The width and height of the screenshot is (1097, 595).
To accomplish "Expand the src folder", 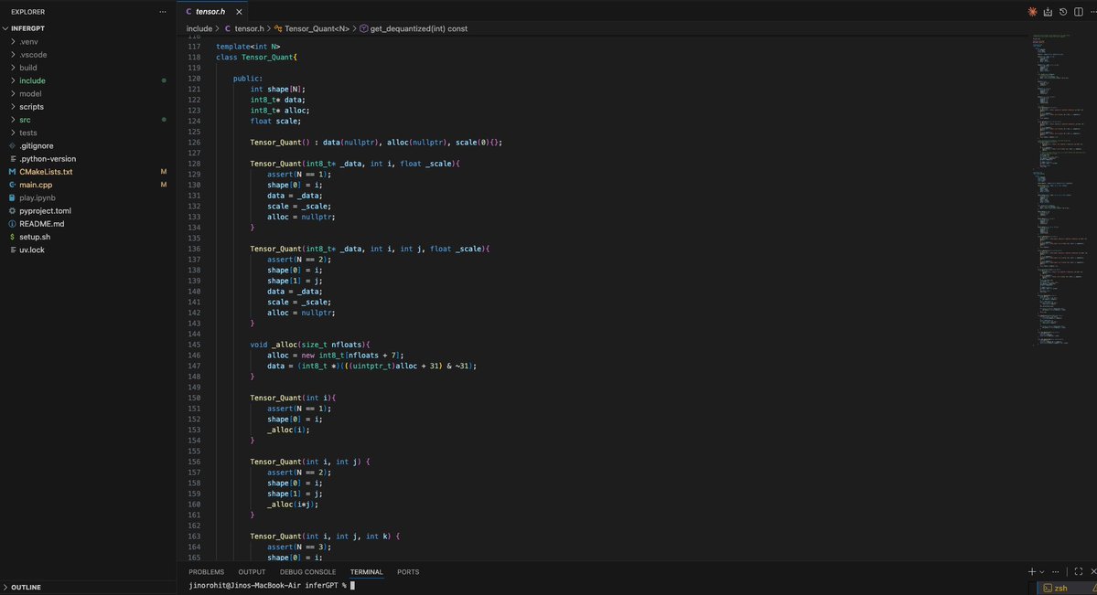I will pyautogui.click(x=25, y=120).
